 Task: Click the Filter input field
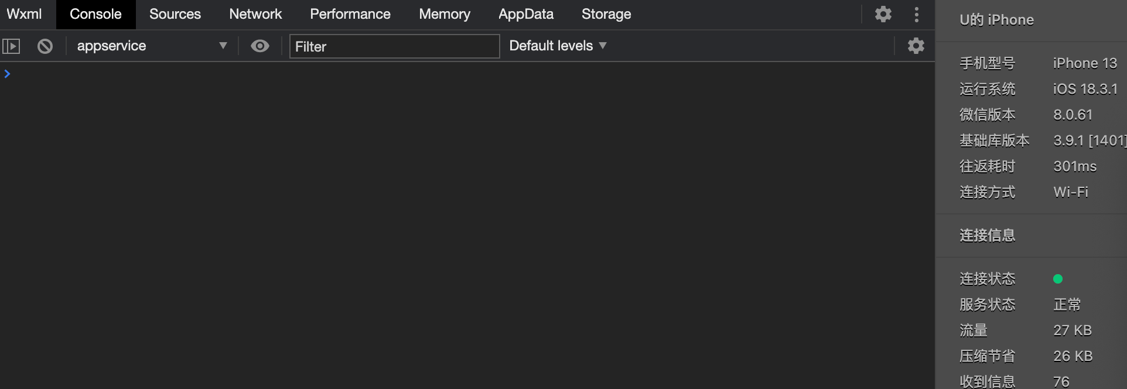(394, 46)
